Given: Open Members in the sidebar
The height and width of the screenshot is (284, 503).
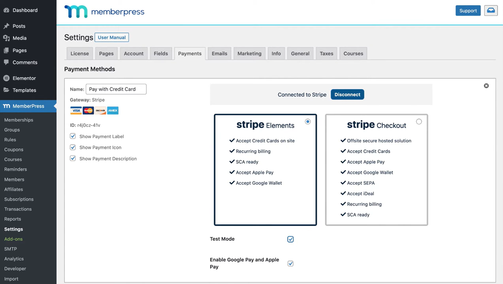Looking at the screenshot, I should point(14,179).
